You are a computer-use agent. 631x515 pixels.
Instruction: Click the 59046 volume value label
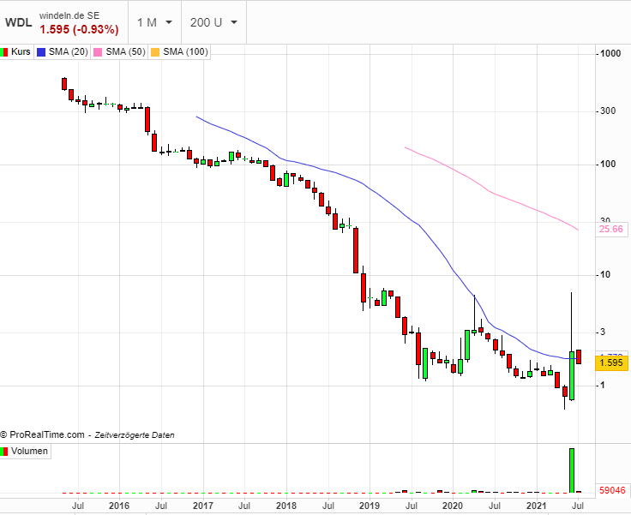[x=612, y=491]
